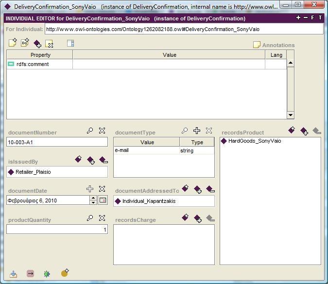Screen dimensions: 328x284
Task: View the documentType value with magnifier icon
Action: point(185,131)
